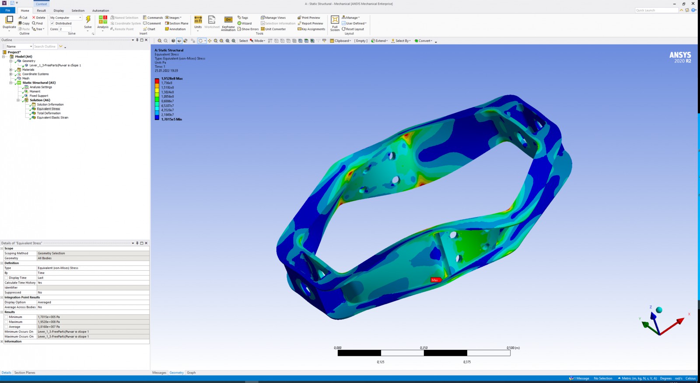700x383 pixels.
Task: Open the Manage layout dropdown
Action: pos(351,18)
